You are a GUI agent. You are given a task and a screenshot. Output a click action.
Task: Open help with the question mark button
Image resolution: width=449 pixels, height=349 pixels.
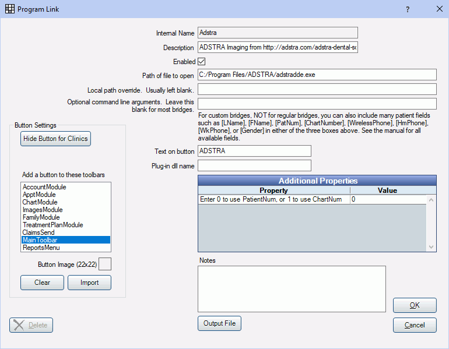pos(408,9)
